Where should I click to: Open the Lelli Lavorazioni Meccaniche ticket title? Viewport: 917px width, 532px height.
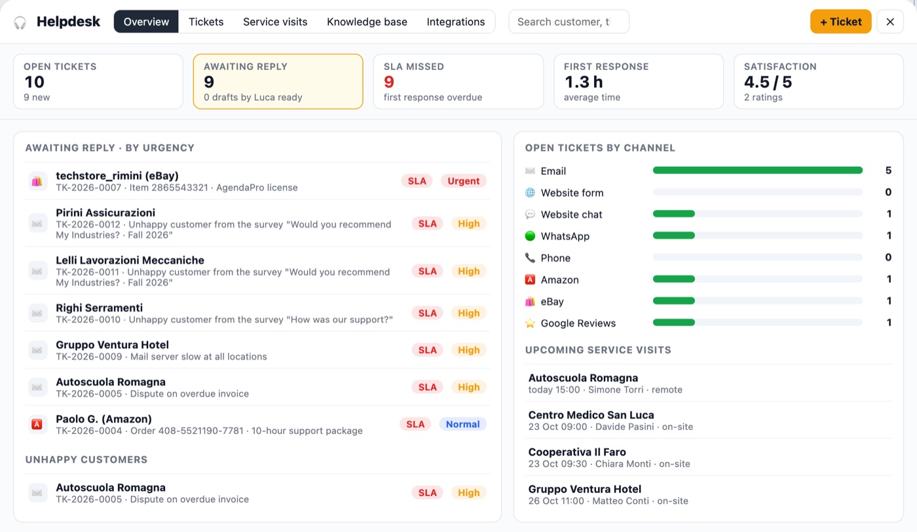(x=130, y=260)
